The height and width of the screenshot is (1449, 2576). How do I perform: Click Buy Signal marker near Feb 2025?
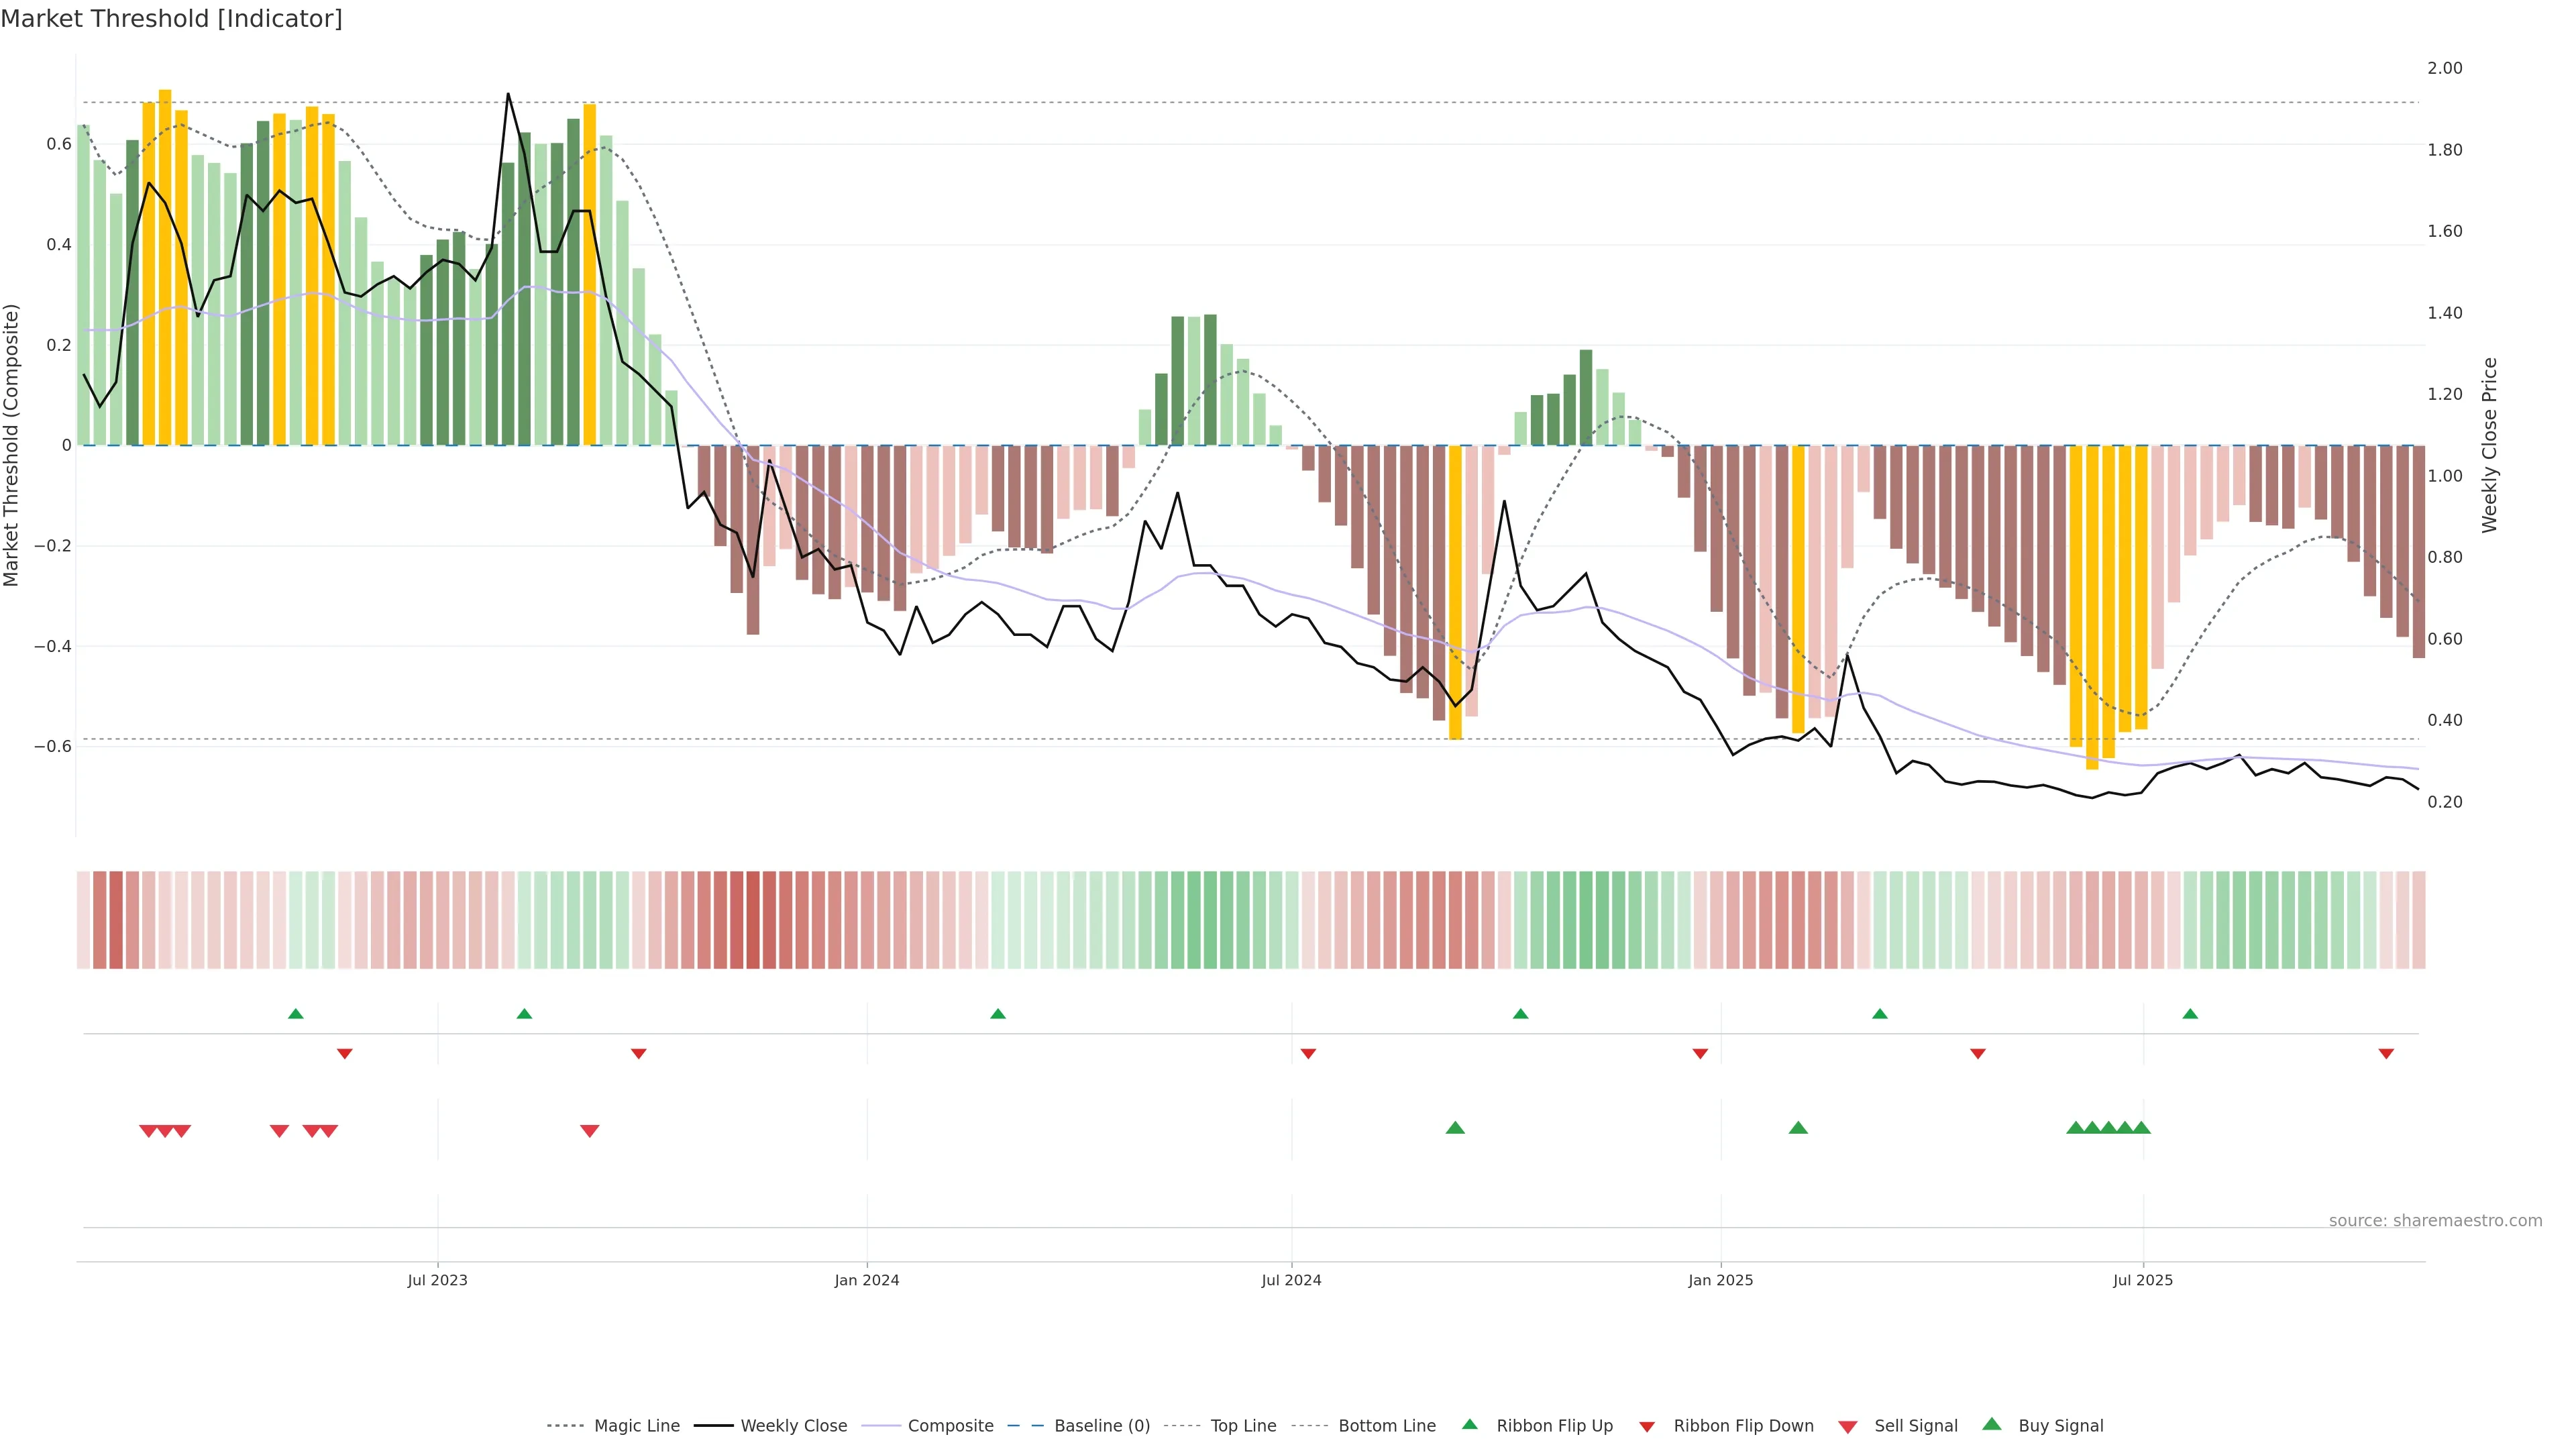point(1798,1128)
